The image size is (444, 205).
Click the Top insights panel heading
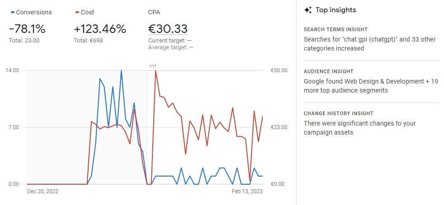pos(335,10)
